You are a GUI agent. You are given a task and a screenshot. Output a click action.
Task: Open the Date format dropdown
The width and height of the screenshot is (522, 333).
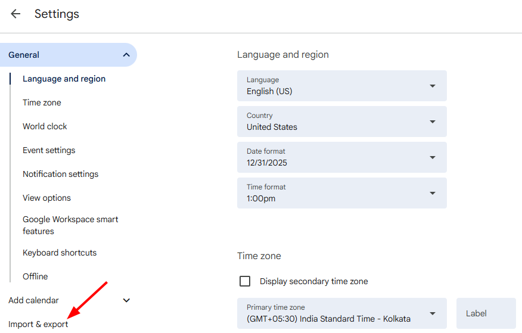click(341, 157)
